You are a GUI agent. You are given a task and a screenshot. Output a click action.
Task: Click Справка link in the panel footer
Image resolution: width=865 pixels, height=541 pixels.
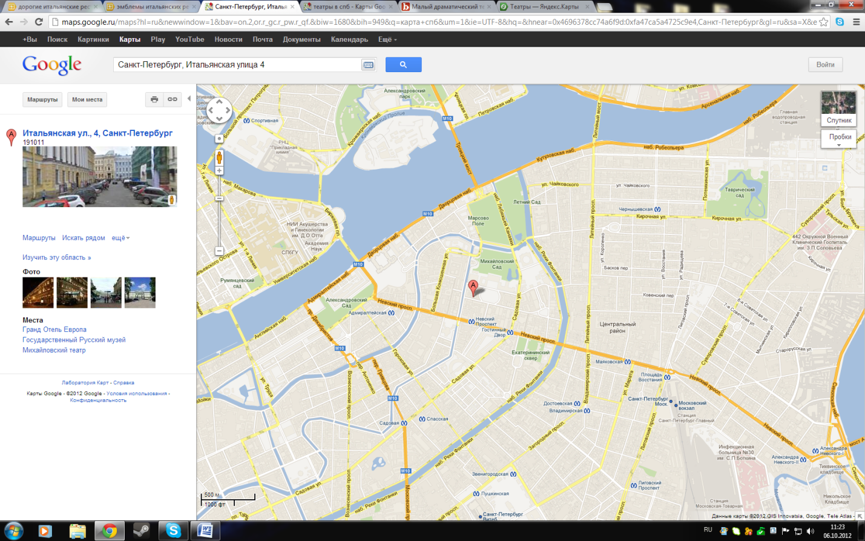[124, 383]
